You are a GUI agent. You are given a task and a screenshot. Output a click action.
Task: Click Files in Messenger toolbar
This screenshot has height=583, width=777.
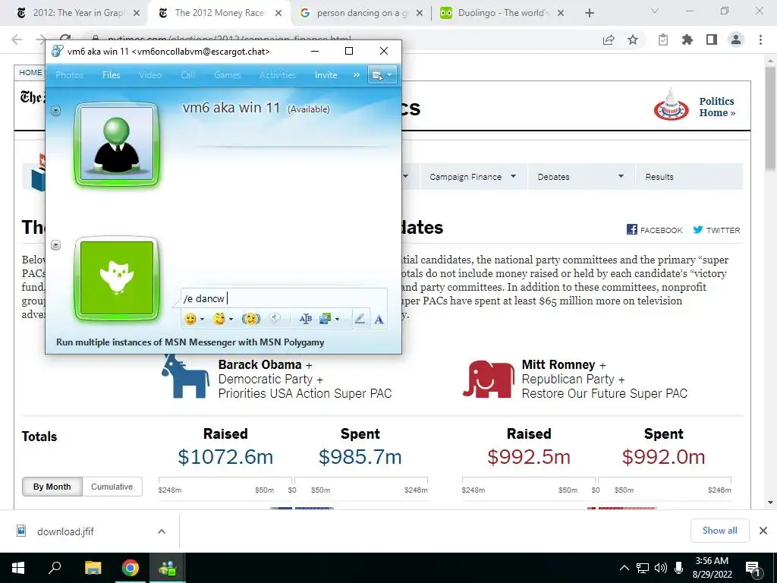pyautogui.click(x=111, y=75)
